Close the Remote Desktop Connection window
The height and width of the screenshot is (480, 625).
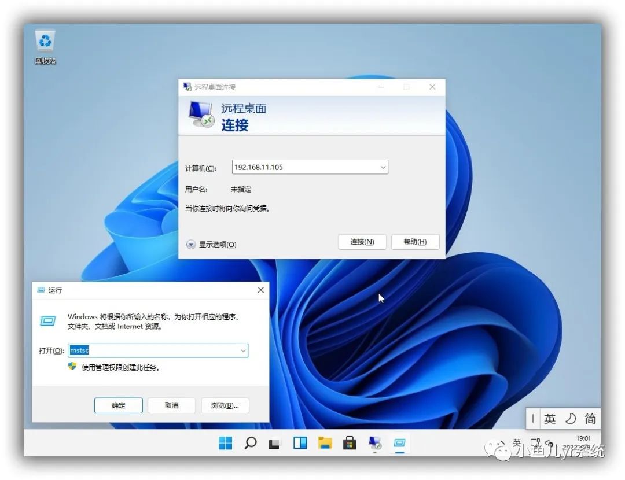coord(432,87)
